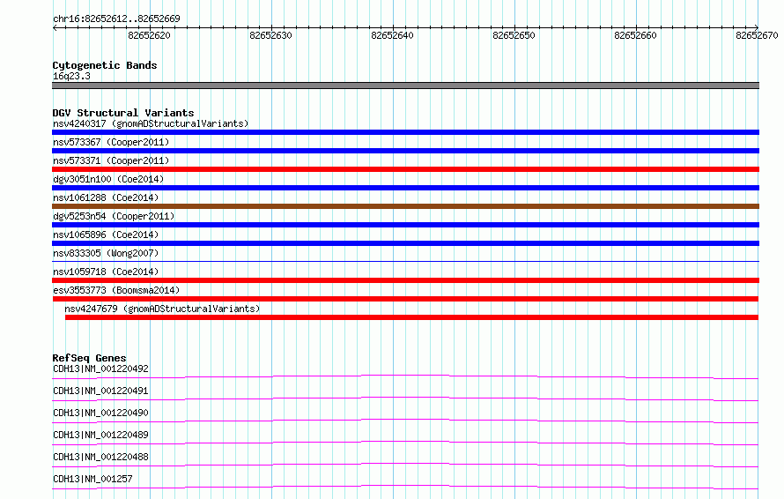Image resolution: width=784 pixels, height=499 pixels.
Task: Select nsv1065896 (Coe2014) label
Action: pyautogui.click(x=106, y=235)
